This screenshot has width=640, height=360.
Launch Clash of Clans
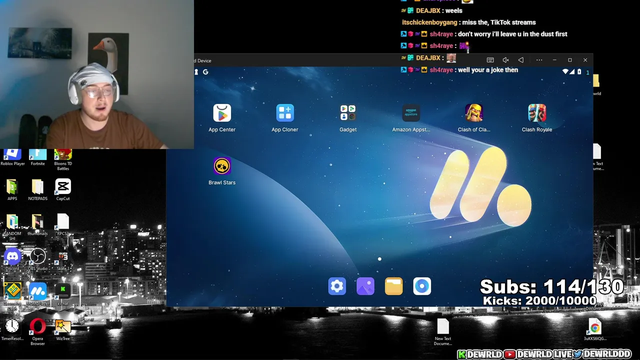[x=474, y=113]
